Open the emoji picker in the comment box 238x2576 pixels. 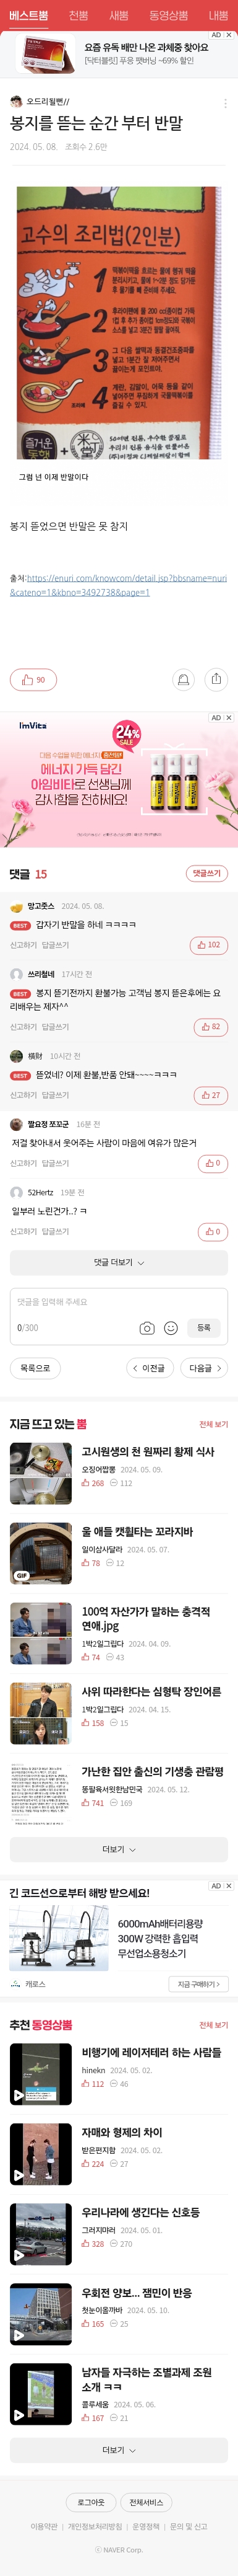[170, 1328]
